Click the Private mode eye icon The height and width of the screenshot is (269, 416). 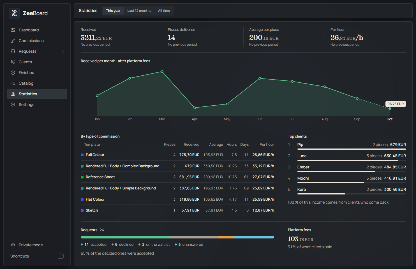(x=13, y=245)
